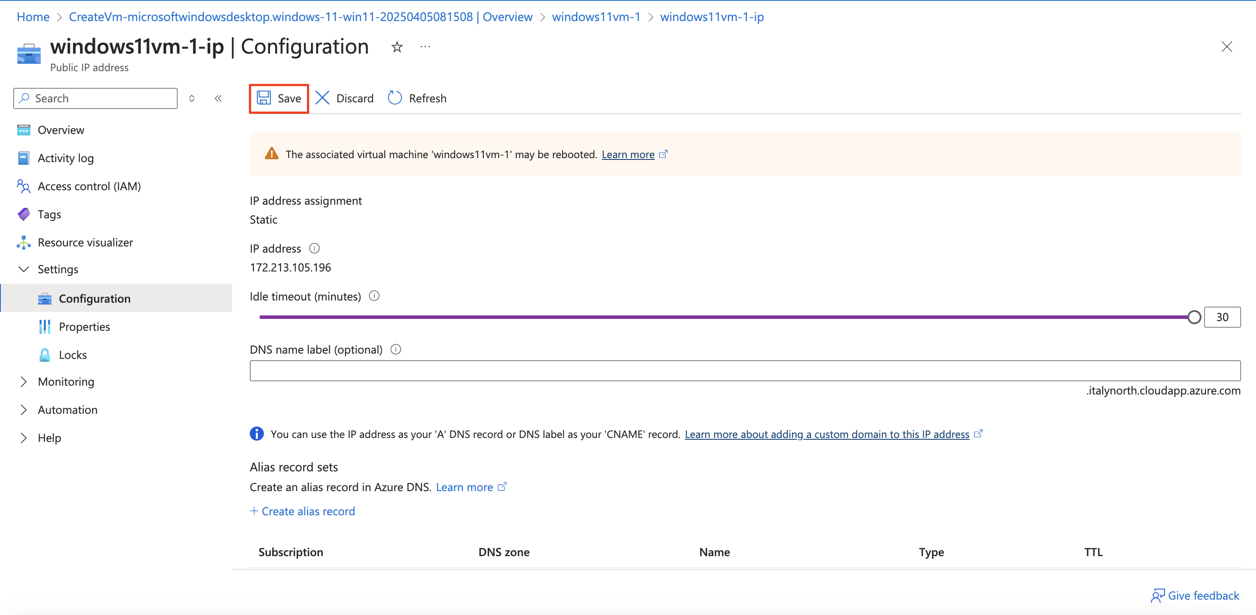Open CreateVm deployment Overview breadcrumb
Screen dimensions: 1256x615
(x=300, y=17)
